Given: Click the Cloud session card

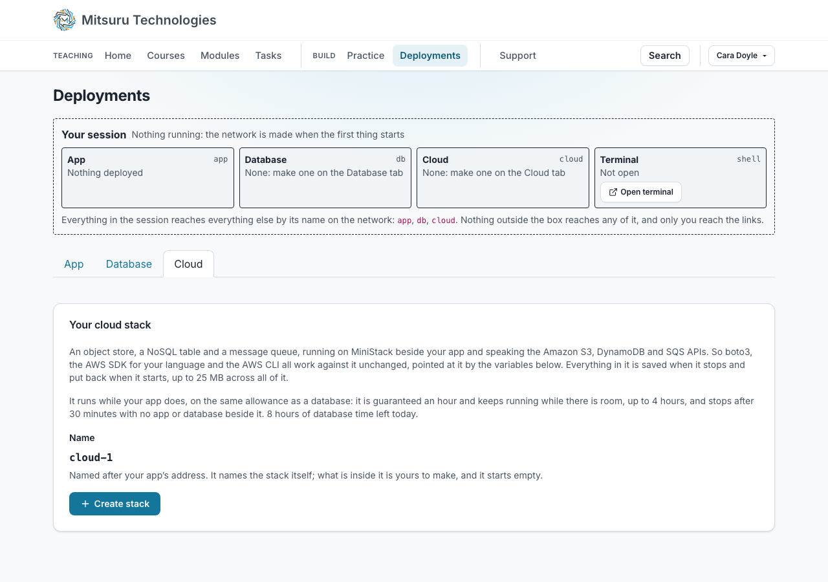Looking at the screenshot, I should click(503, 178).
